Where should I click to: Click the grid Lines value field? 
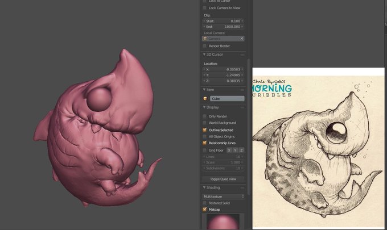[223, 157]
